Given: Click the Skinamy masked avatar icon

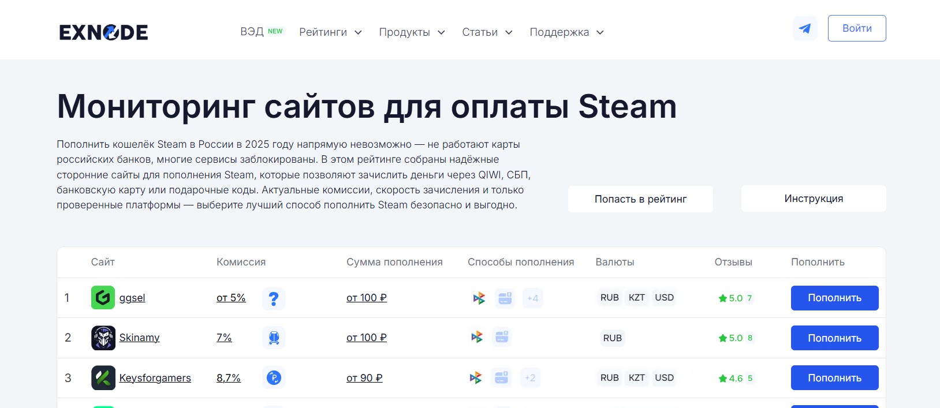Looking at the screenshot, I should [x=103, y=338].
